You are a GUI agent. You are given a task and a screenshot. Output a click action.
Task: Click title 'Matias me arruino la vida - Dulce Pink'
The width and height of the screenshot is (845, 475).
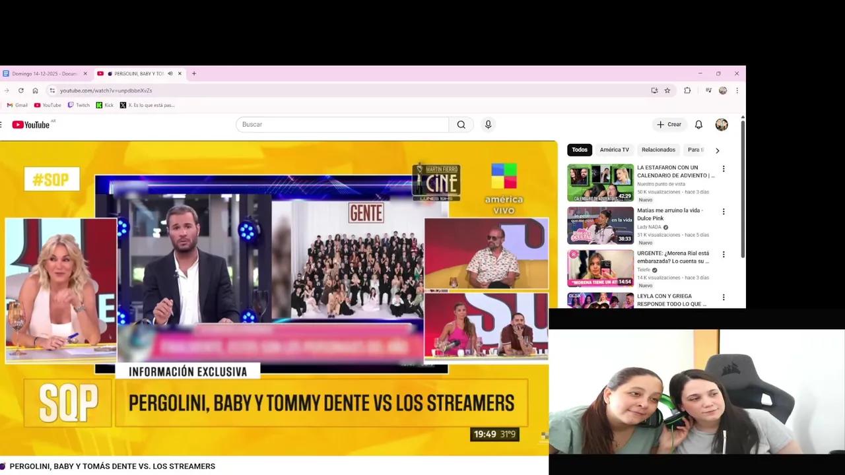pyautogui.click(x=670, y=214)
